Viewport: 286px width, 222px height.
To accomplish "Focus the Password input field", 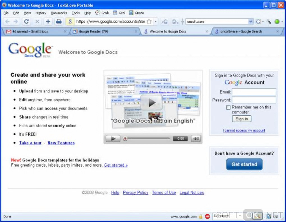I will [x=254, y=100].
